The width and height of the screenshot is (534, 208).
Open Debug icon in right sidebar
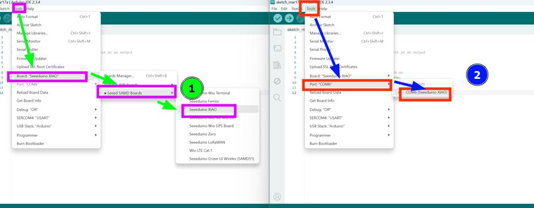coord(277,81)
